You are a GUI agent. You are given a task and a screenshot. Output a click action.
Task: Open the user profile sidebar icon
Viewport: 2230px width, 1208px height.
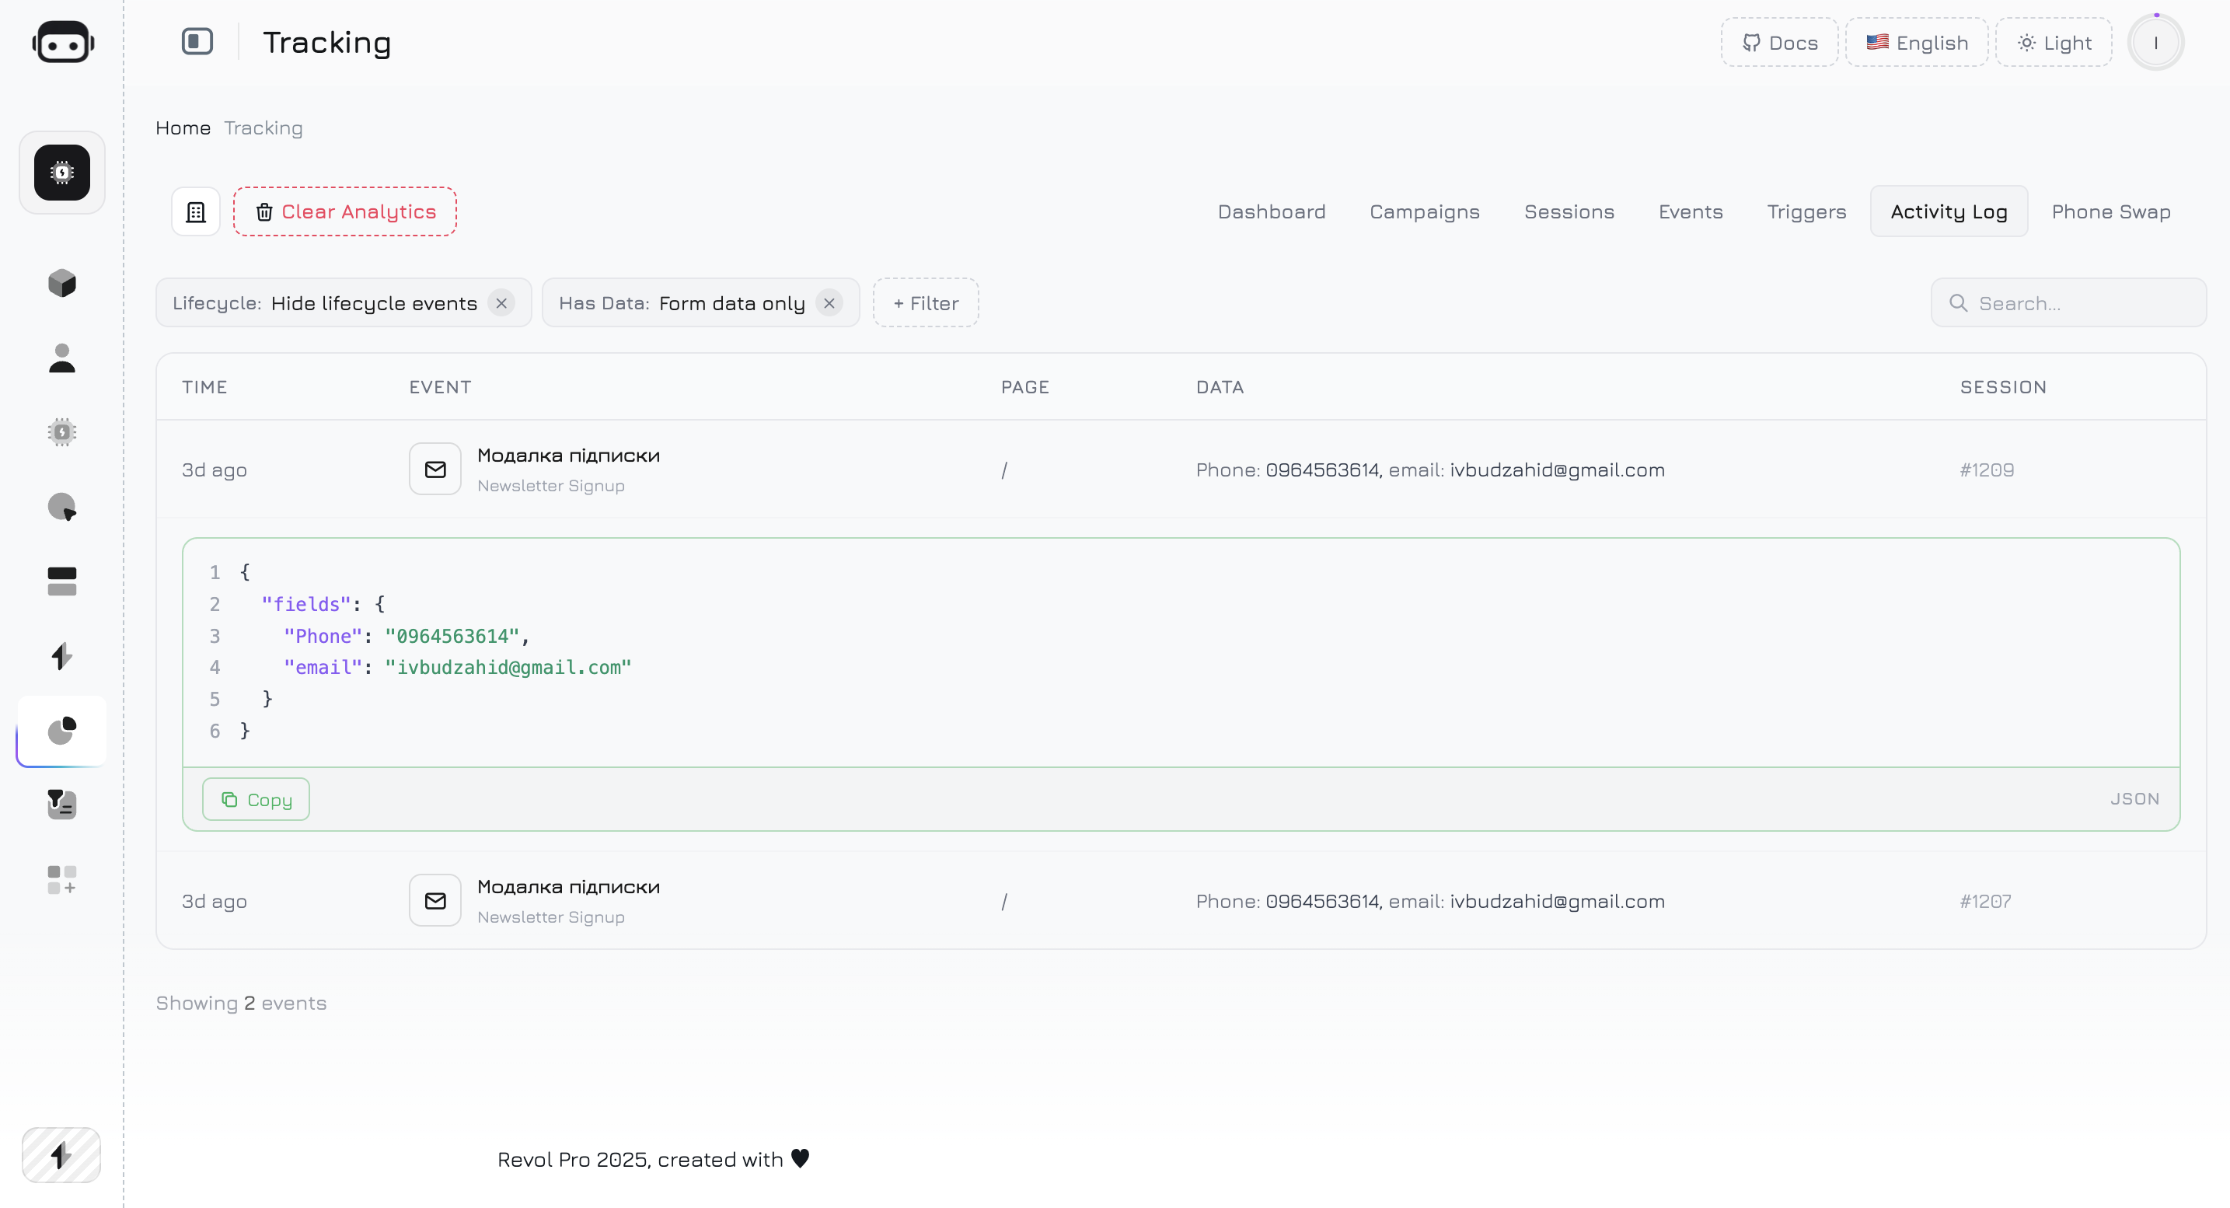tap(61, 358)
